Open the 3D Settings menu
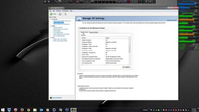Viewport: 199px width, 112px height. (65, 11)
